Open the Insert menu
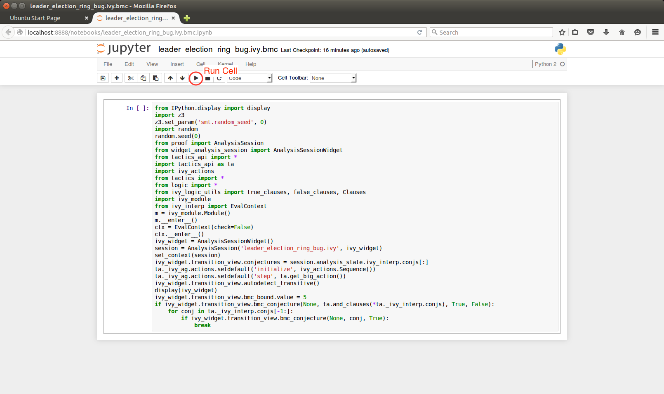 click(x=177, y=64)
